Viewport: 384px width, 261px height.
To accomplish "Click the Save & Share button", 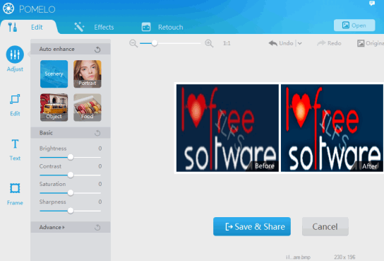I will click(252, 226).
